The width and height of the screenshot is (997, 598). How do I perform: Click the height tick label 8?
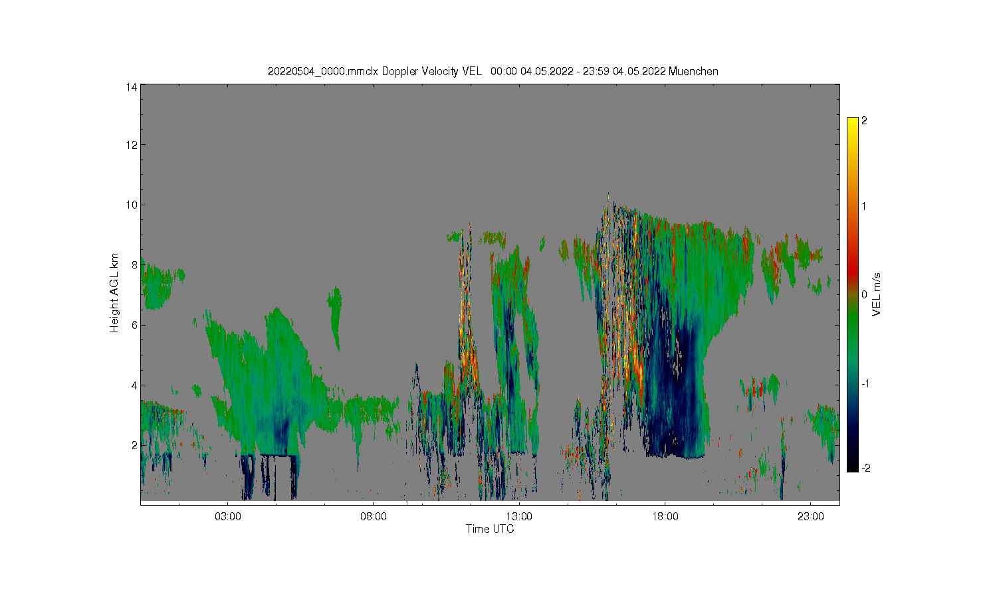pos(134,264)
